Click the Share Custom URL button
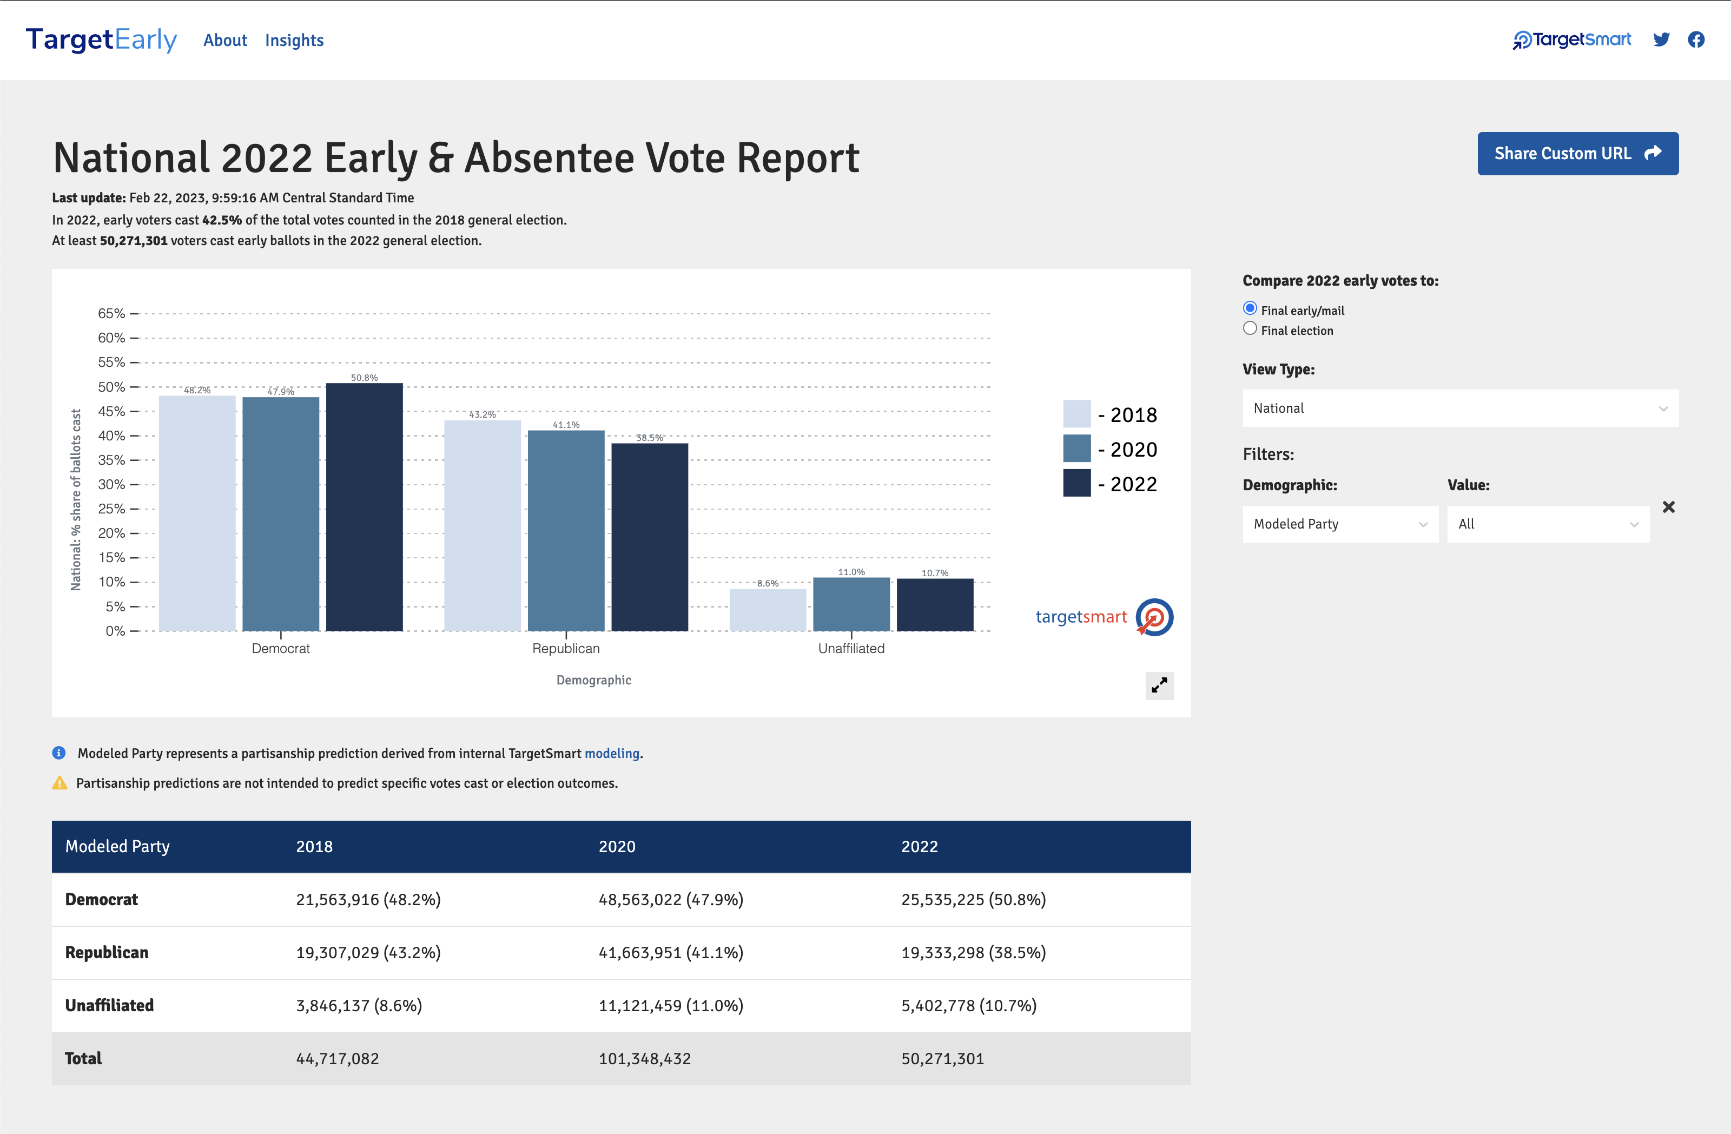Screen dimensions: 1731x1134 tap(1578, 152)
